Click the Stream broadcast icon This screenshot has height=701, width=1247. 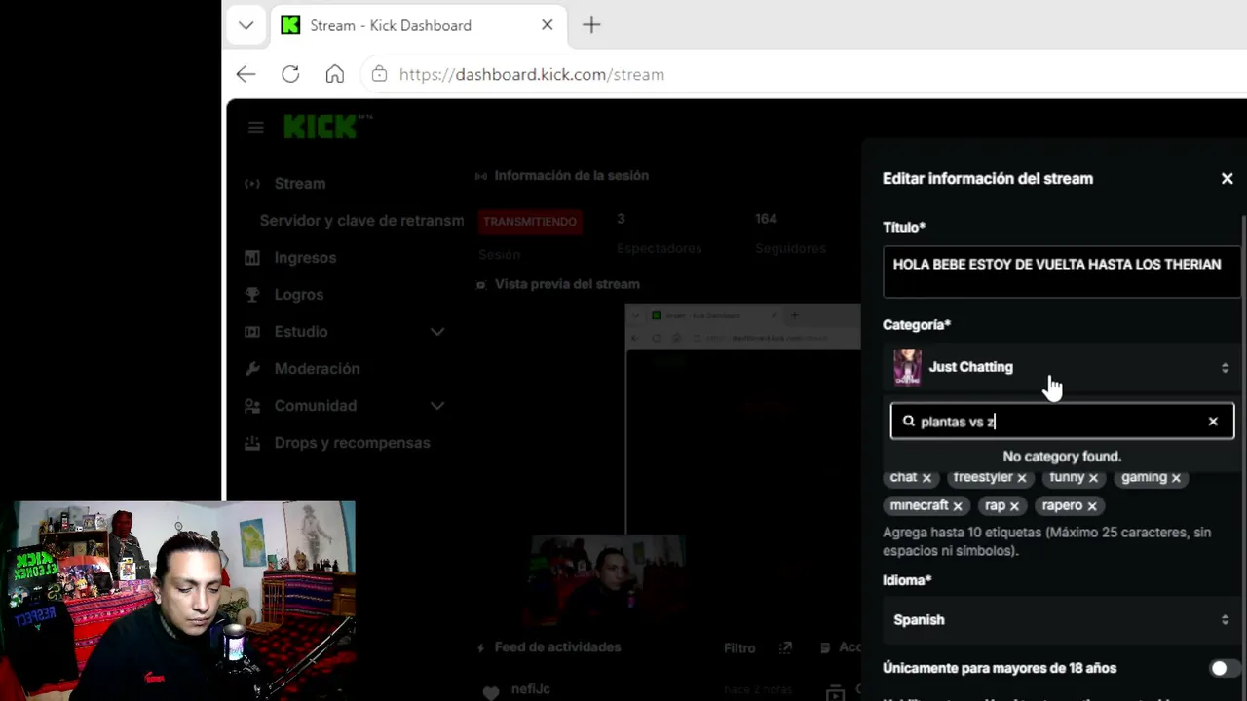[x=252, y=184]
